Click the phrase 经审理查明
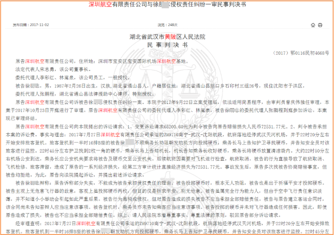The image size is (334, 235). pos(28,224)
